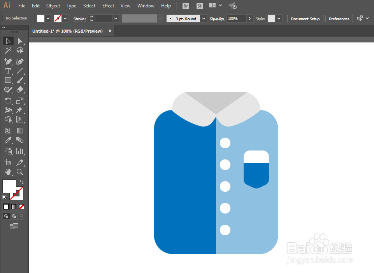This screenshot has height=273, width=374.
Task: Open the File menu
Action: [22, 6]
